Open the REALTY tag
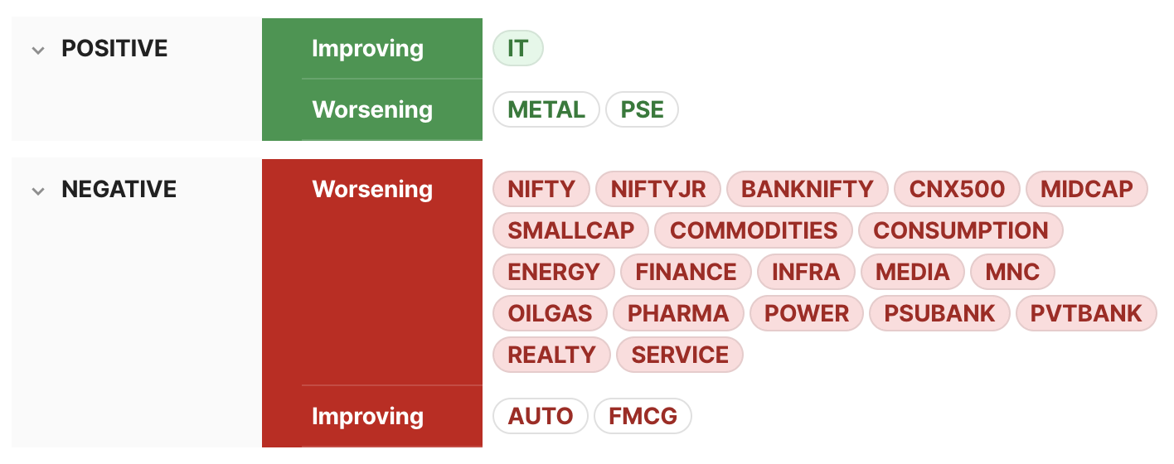Image resolution: width=1174 pixels, height=464 pixels. [551, 355]
